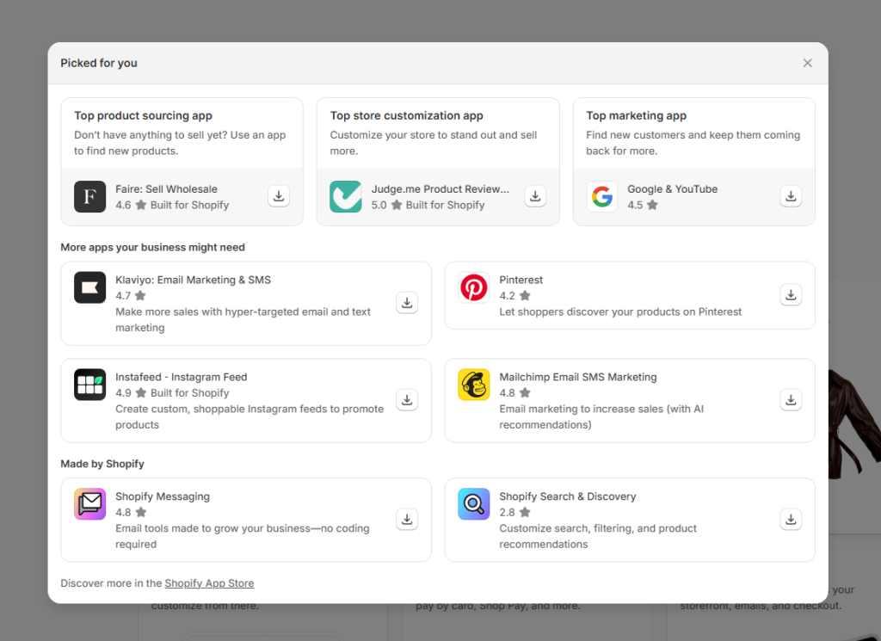Click the 4.9 rating under Instafeed

[x=123, y=392]
